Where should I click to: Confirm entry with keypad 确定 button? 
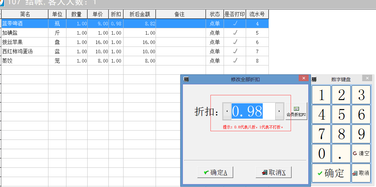point(331,173)
